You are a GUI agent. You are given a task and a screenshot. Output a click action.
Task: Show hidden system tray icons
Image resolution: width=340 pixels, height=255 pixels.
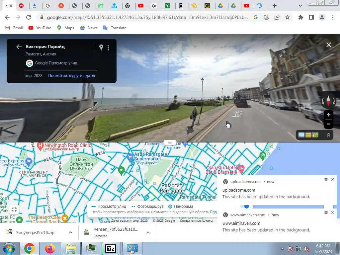coord(282,249)
